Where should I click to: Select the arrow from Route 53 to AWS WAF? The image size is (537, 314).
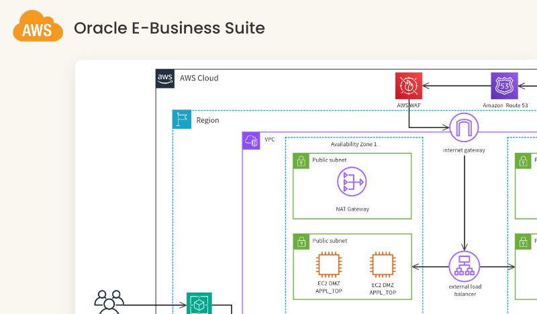click(x=456, y=86)
